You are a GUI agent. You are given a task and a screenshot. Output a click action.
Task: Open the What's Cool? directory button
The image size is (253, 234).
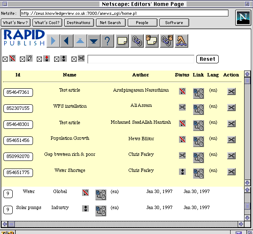[x=47, y=22]
